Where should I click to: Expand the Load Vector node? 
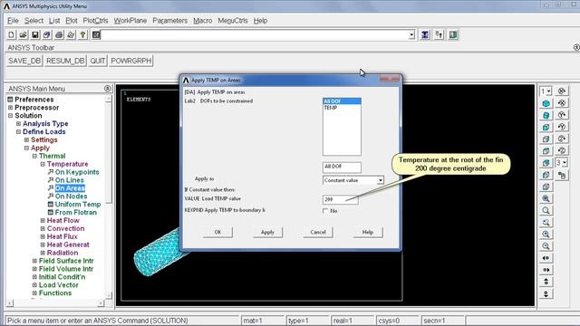point(34,285)
